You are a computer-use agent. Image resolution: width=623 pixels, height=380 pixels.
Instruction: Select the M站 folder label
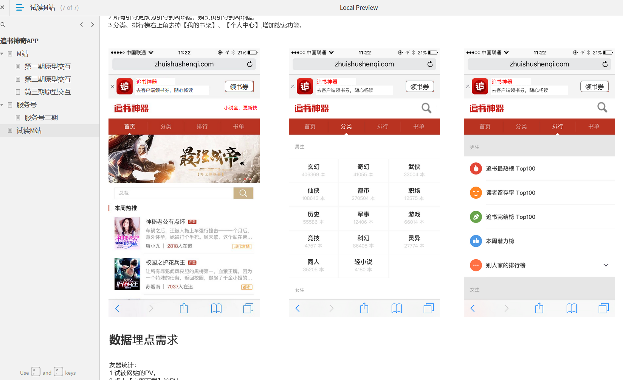pos(22,54)
